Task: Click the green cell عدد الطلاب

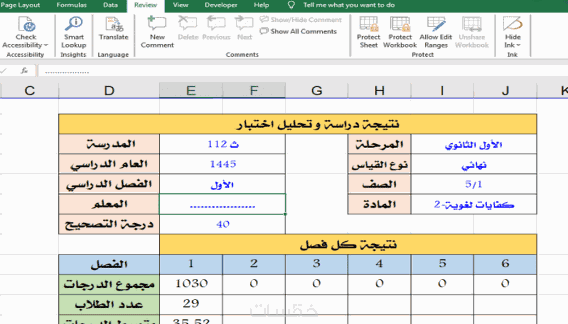Action: tap(109, 304)
